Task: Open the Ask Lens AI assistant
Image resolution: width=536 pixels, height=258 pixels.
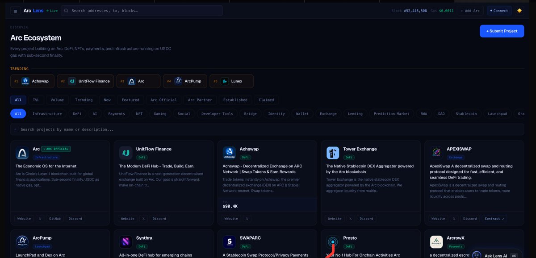Action: tap(495, 255)
